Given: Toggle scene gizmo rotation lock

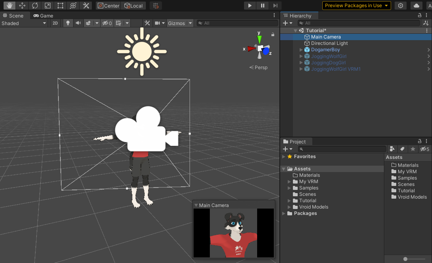Looking at the screenshot, I should click(273, 35).
